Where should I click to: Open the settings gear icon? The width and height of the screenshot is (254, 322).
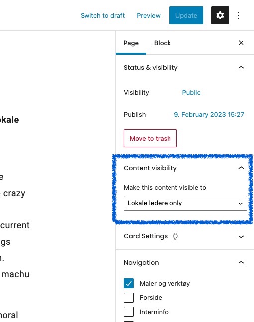pyautogui.click(x=220, y=15)
